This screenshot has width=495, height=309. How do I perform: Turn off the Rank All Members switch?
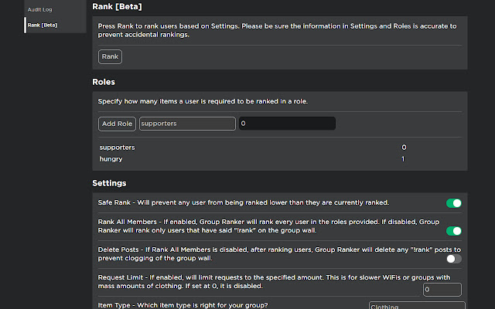454,231
